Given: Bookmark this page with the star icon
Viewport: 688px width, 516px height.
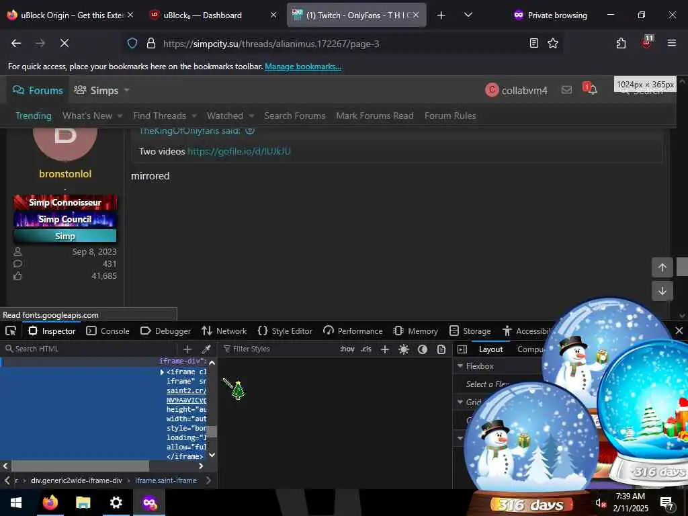Looking at the screenshot, I should pos(553,43).
